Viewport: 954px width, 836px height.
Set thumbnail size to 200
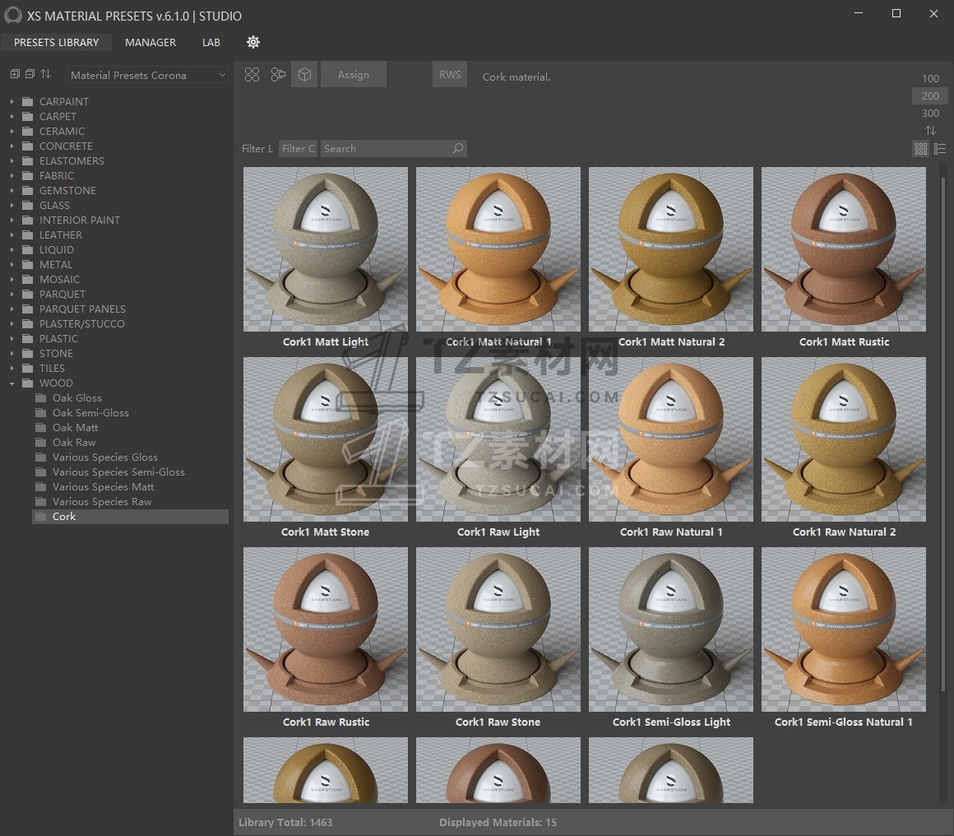(930, 95)
